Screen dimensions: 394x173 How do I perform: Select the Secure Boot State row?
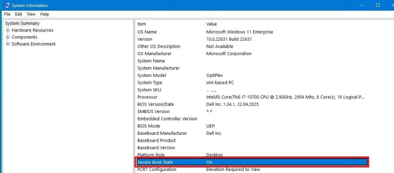tap(252, 162)
